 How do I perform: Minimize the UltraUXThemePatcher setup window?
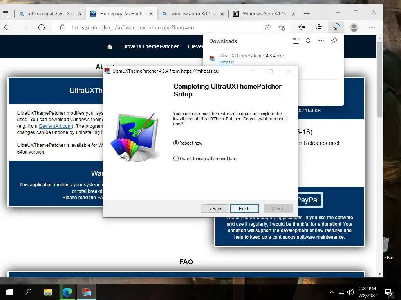(x=253, y=71)
